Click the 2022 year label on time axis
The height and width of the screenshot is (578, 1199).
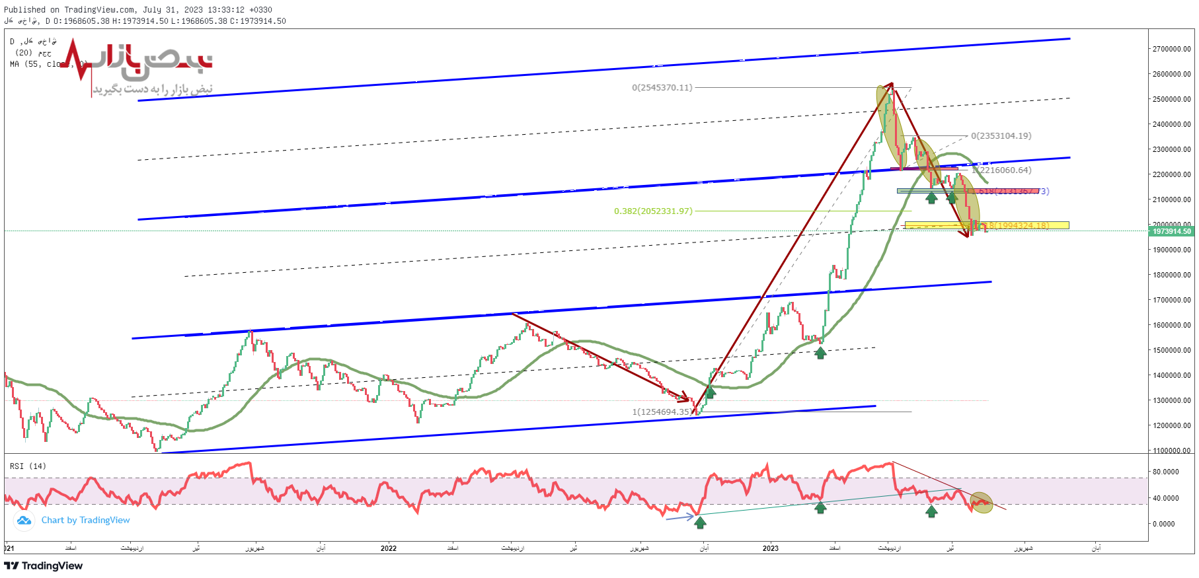click(x=389, y=548)
